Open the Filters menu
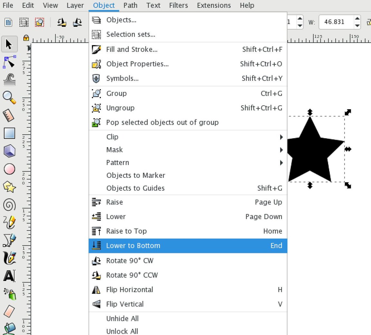Viewport: 371px width, 335px height. (x=178, y=5)
